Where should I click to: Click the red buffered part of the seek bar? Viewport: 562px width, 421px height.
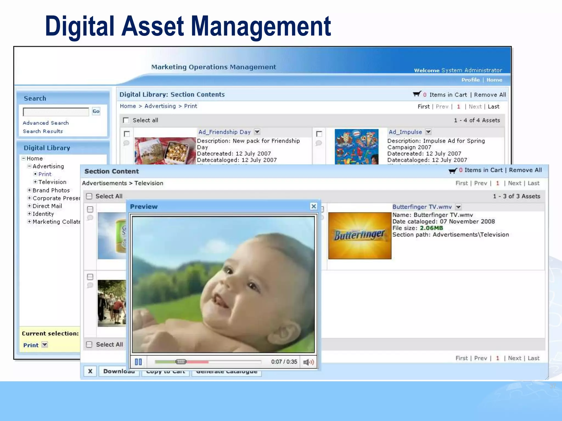(x=198, y=362)
